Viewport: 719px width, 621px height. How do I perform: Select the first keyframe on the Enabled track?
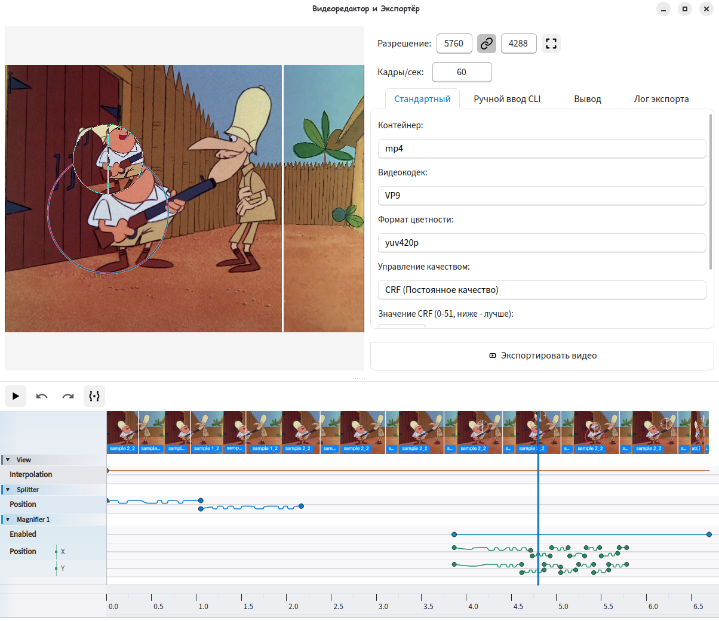[x=454, y=535]
